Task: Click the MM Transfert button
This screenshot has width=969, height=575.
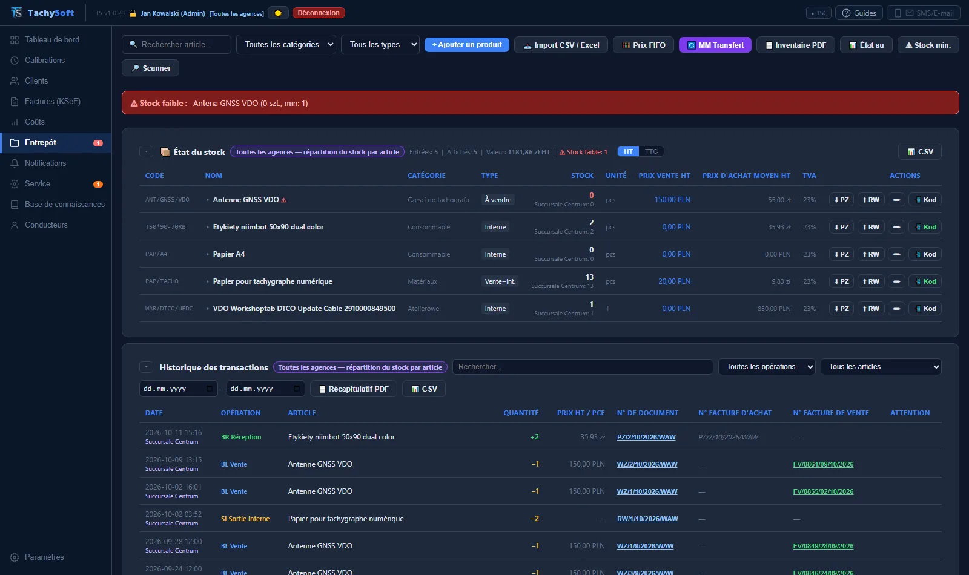Action: click(715, 45)
